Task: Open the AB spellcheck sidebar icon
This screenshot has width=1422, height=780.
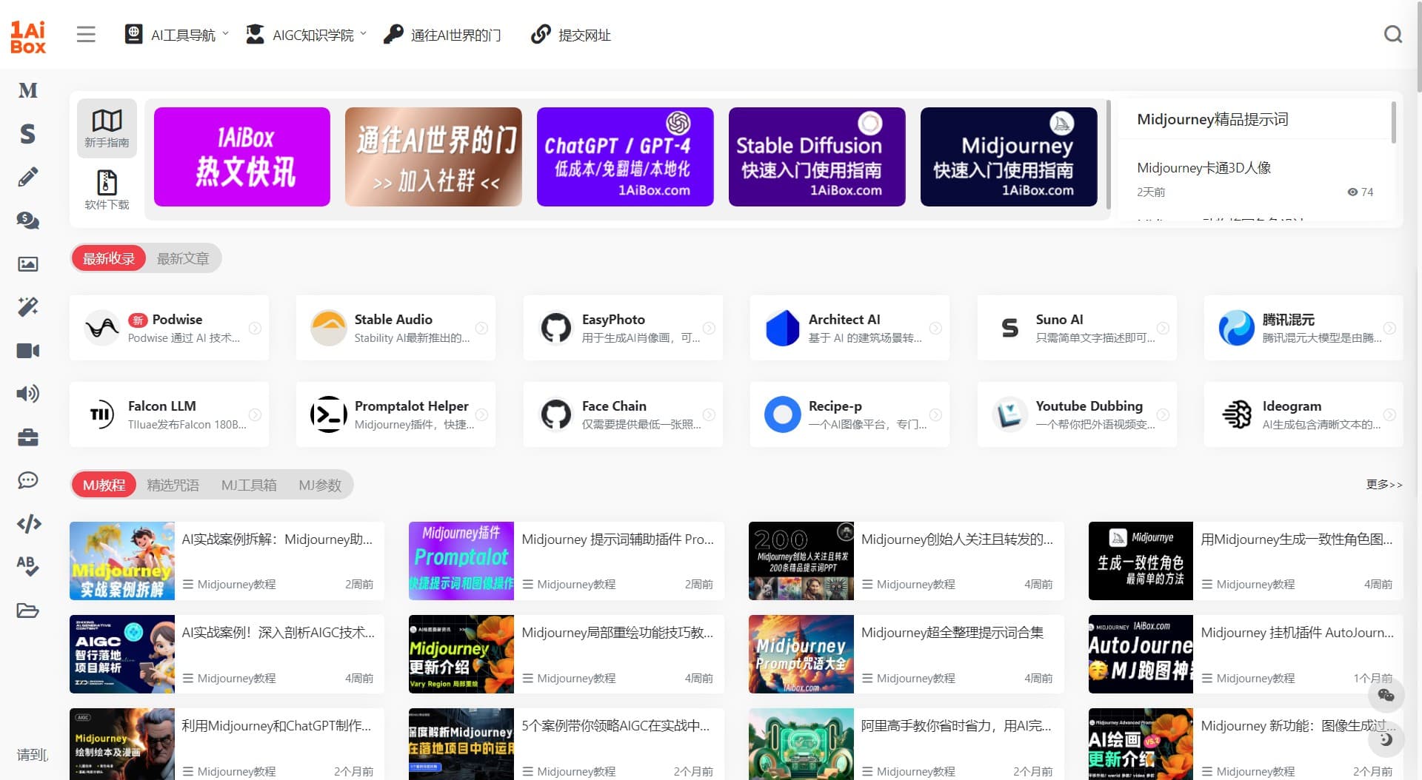Action: 28,566
